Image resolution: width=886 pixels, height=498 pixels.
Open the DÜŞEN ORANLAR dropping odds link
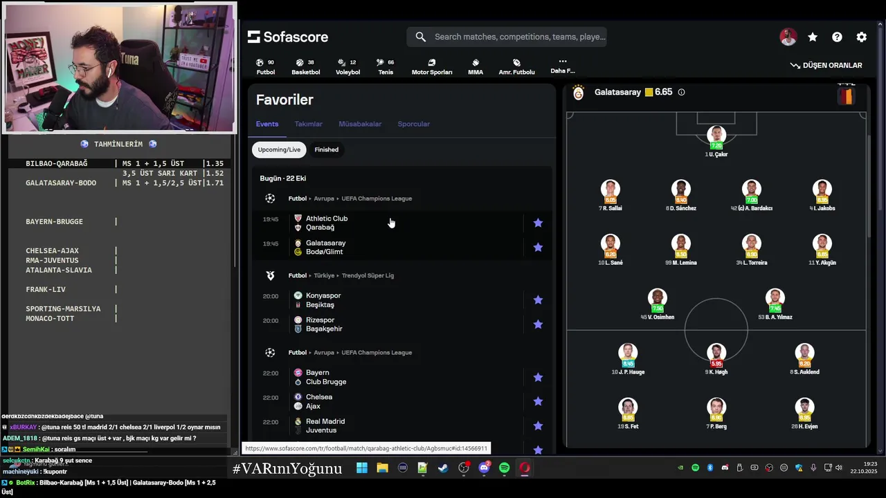(826, 65)
